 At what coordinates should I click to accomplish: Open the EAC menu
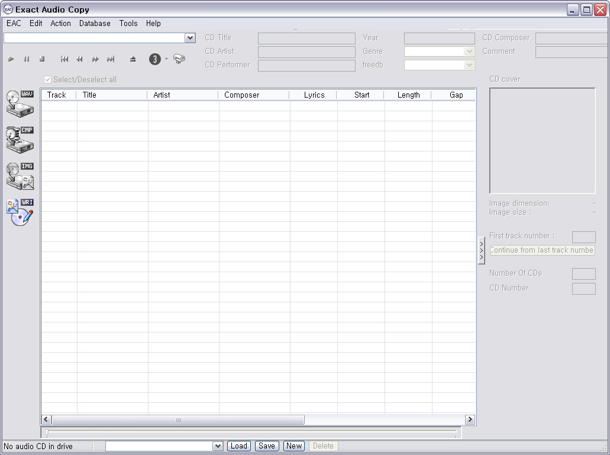(x=14, y=23)
